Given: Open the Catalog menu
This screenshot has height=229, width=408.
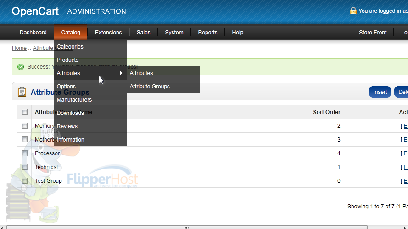Looking at the screenshot, I should [71, 33].
